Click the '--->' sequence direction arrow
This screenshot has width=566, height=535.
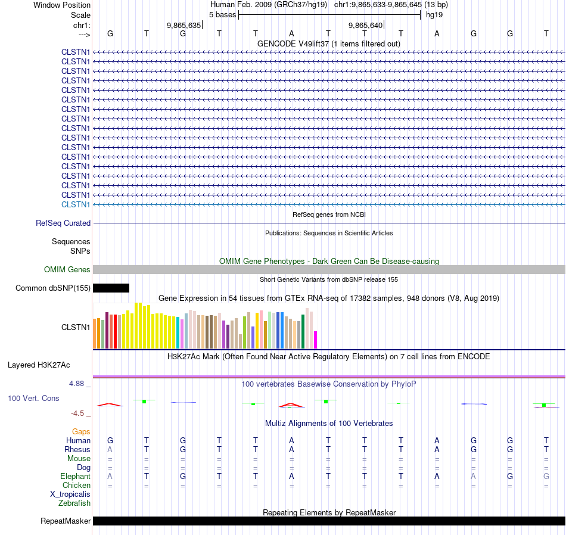pos(85,35)
